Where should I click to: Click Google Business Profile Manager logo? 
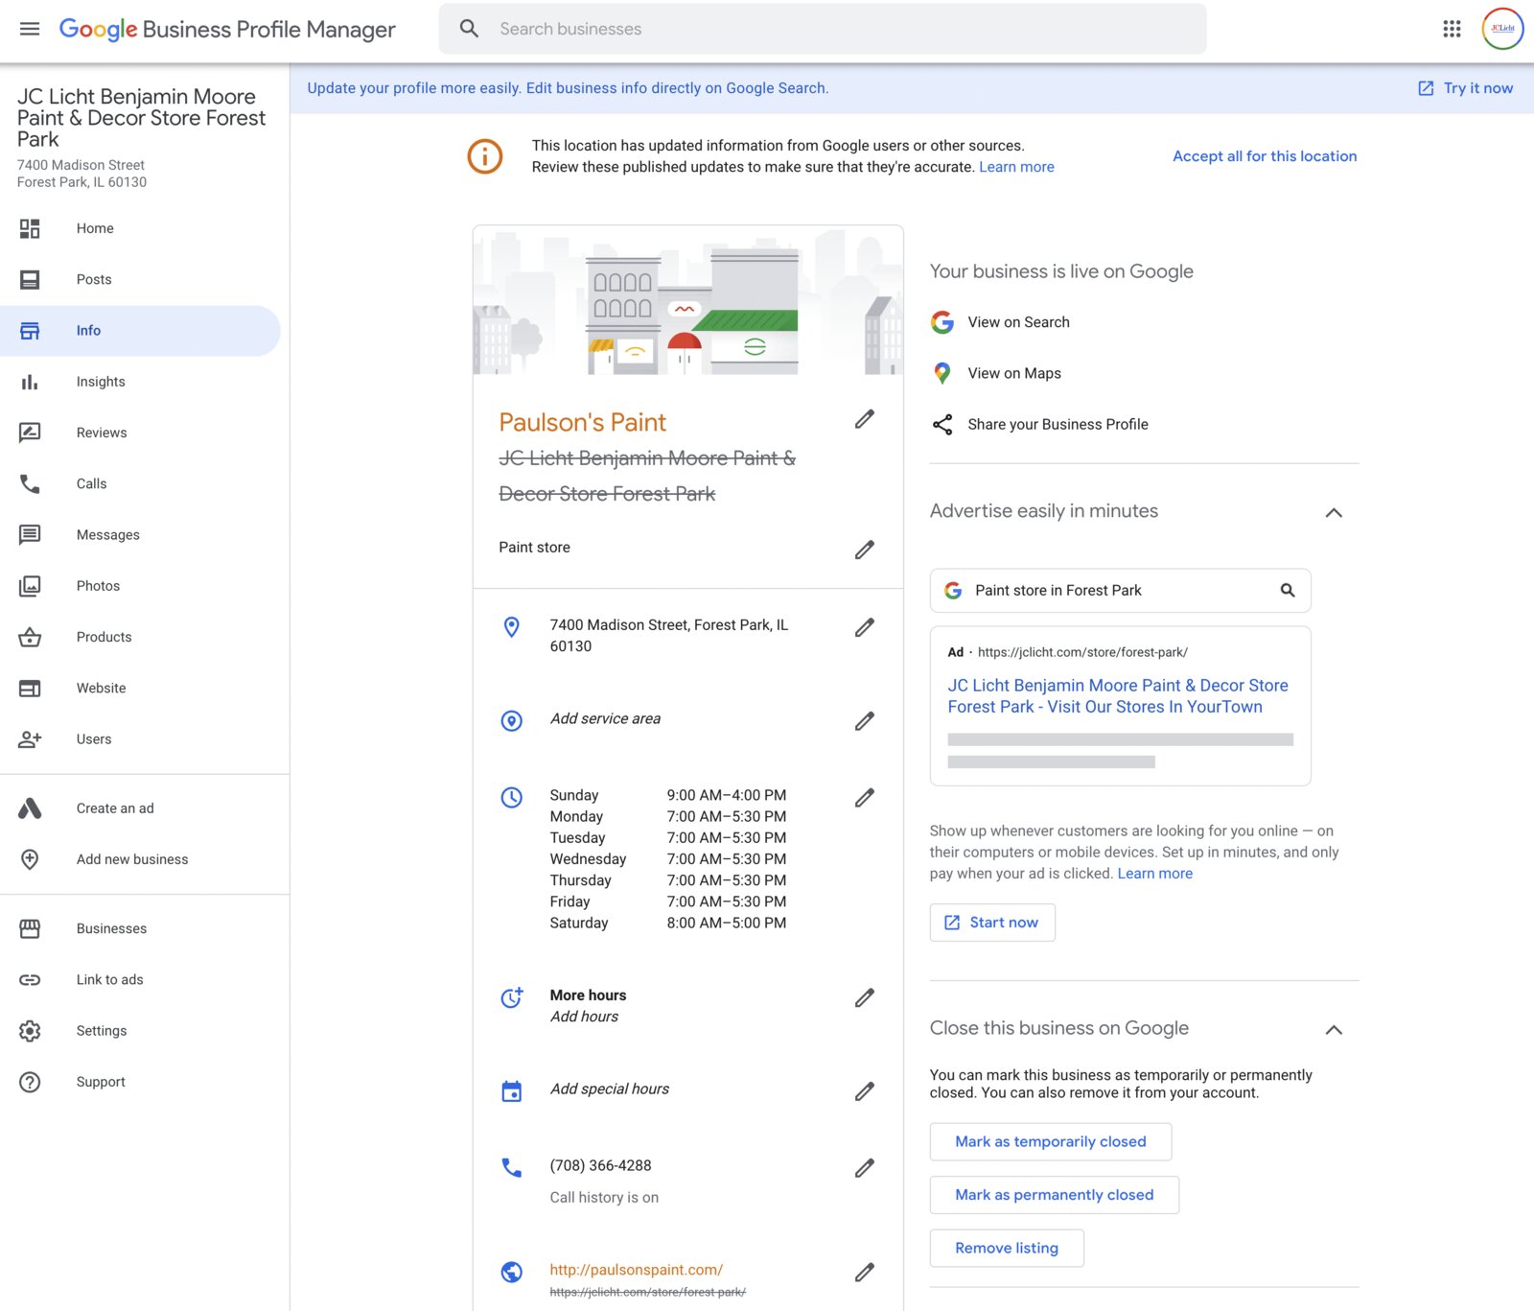pos(227,29)
